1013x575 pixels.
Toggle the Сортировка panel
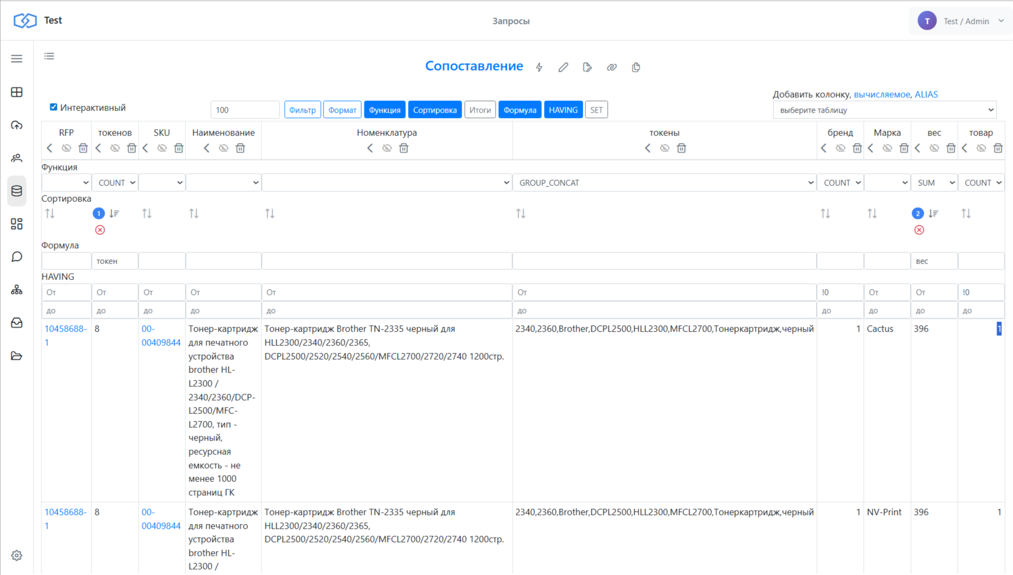[x=435, y=110]
